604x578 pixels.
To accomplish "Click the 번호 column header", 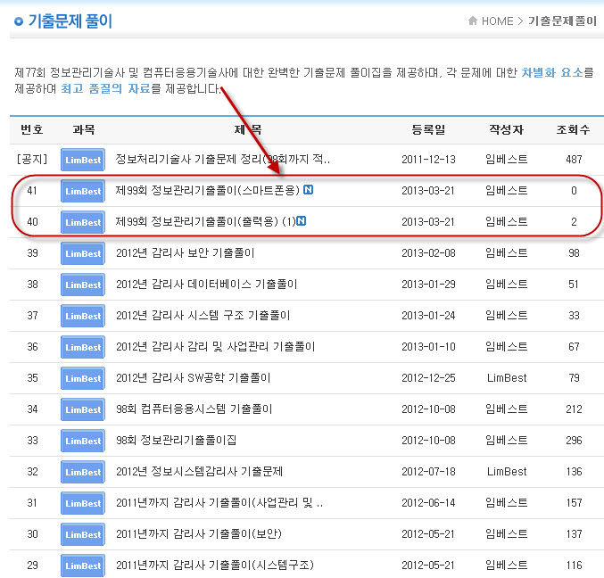I will (31, 129).
